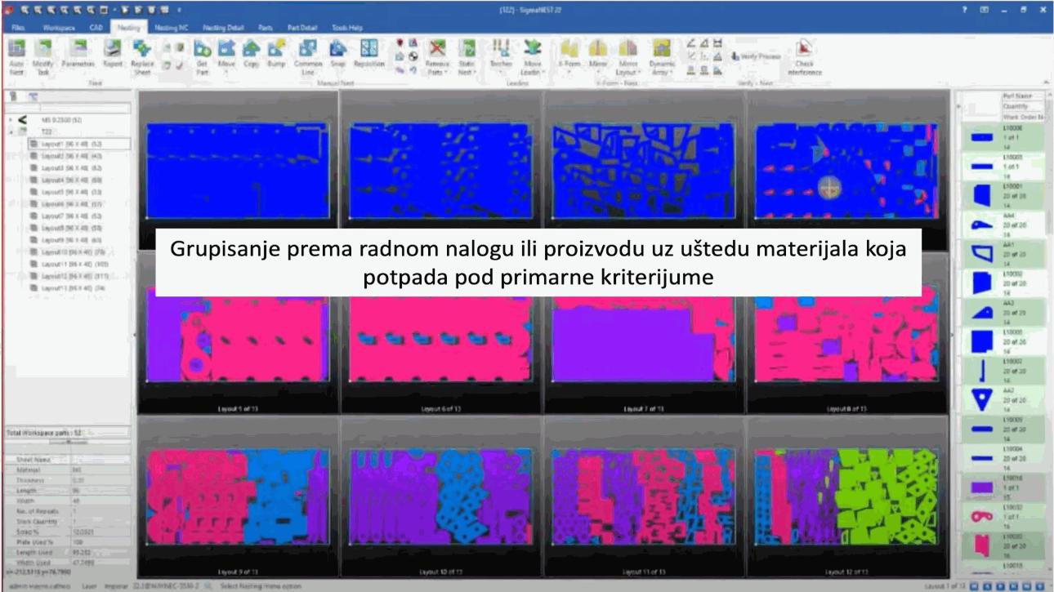Screen dimensions: 1054x592
Task: Expand the MS 0.2500 tree node
Action: (11, 119)
